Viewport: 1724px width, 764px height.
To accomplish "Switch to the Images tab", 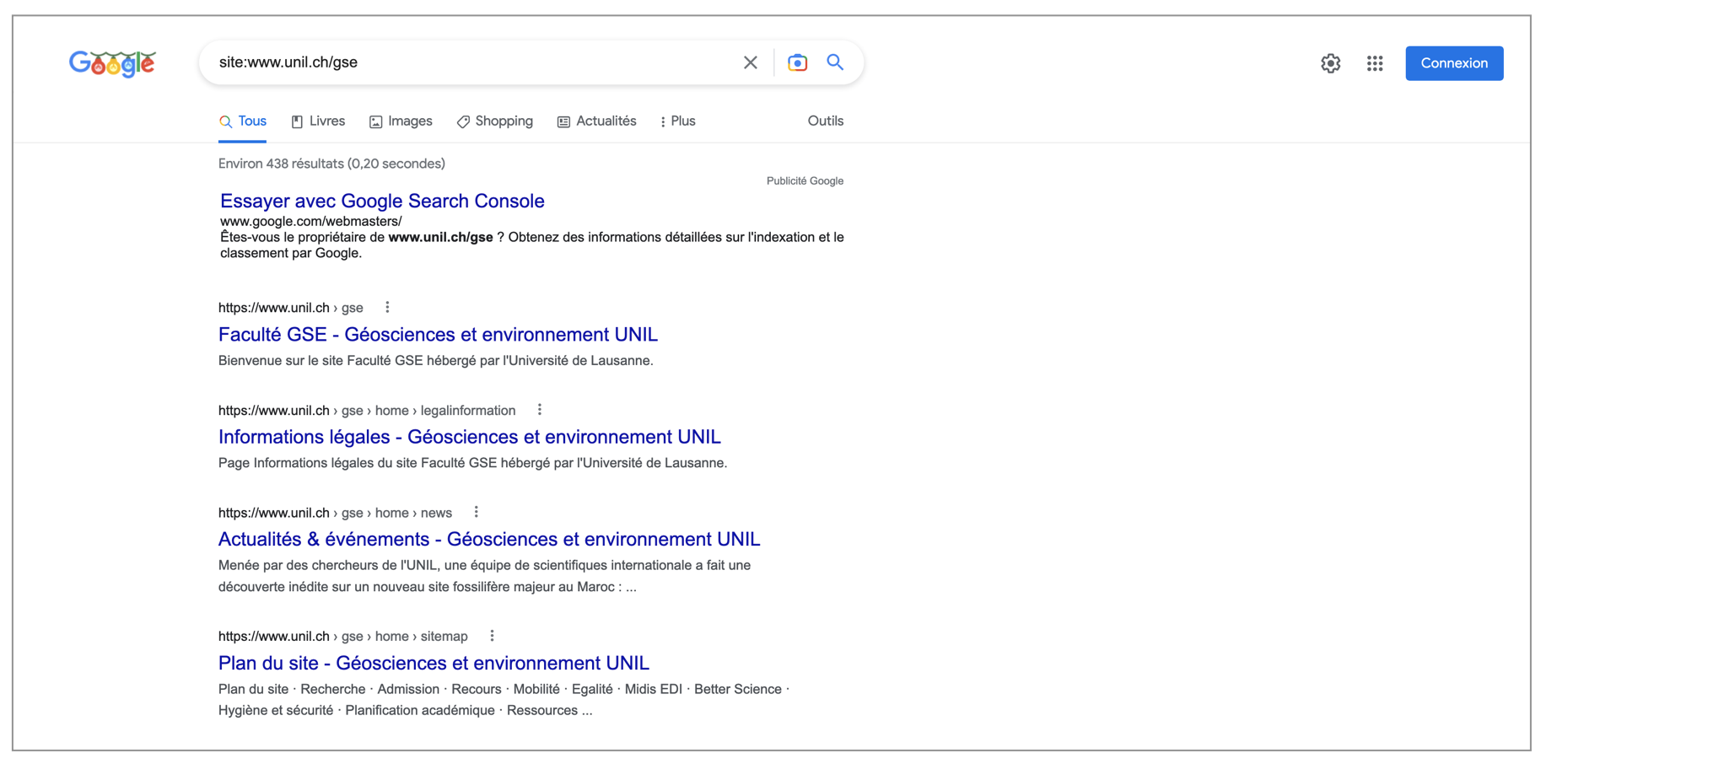I will click(x=401, y=121).
